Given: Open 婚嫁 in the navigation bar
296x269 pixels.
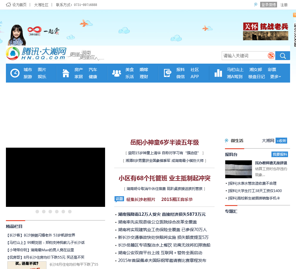Looking at the screenshot, I should [x=144, y=70].
